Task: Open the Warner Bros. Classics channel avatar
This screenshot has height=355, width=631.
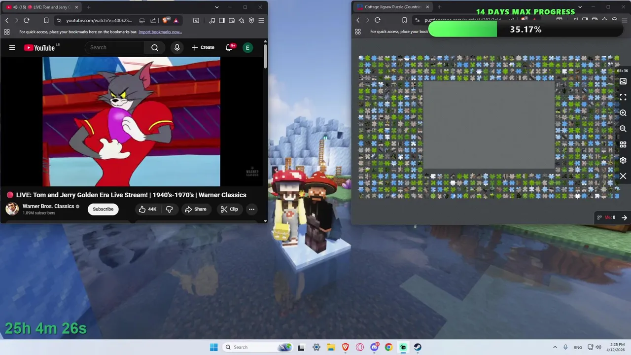Action: (12, 209)
